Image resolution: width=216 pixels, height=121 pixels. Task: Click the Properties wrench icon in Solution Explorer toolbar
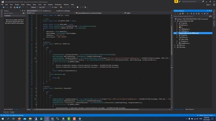click(205, 13)
